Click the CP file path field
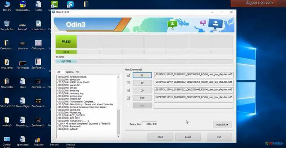Viewport: 286px width, 148px height. tap(193, 90)
